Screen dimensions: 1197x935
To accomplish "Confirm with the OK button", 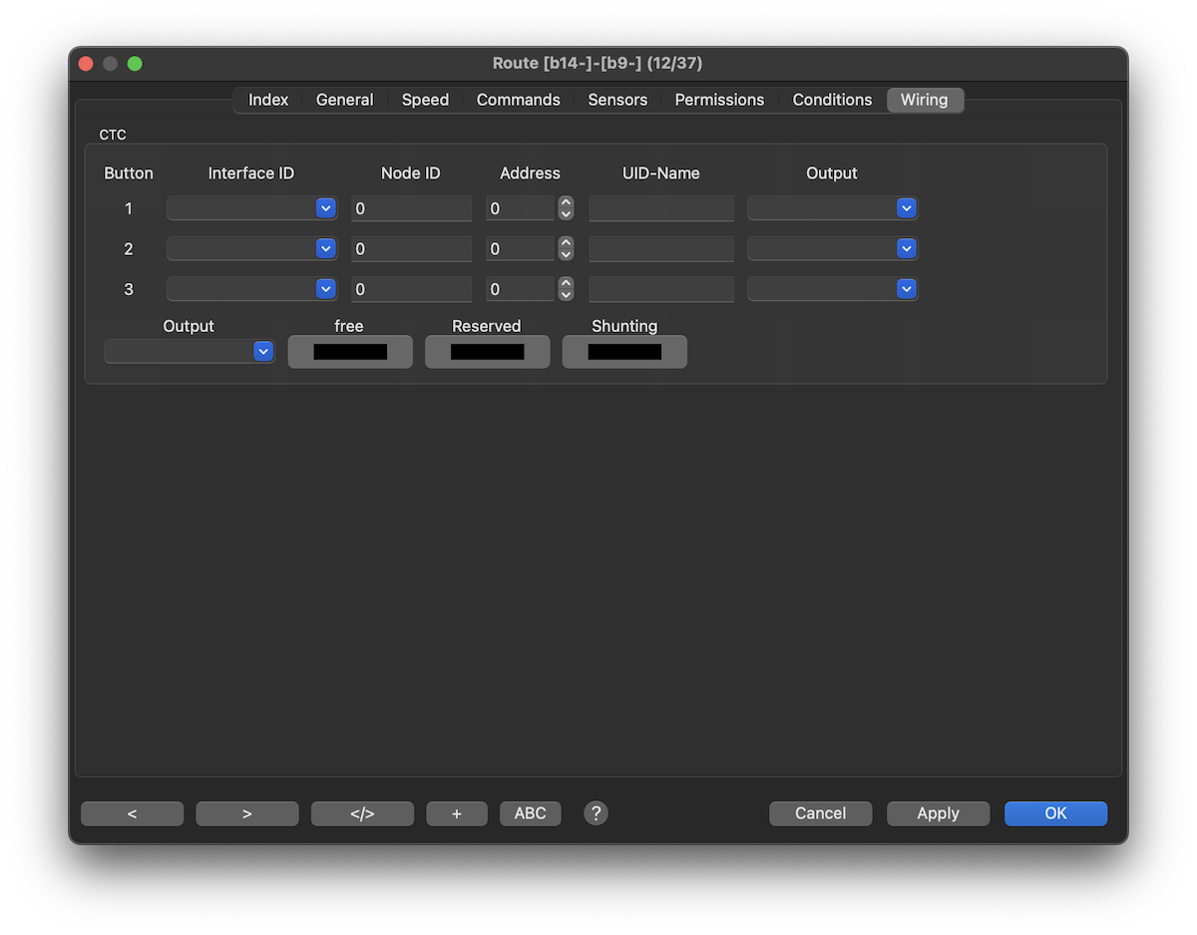I will tap(1055, 813).
